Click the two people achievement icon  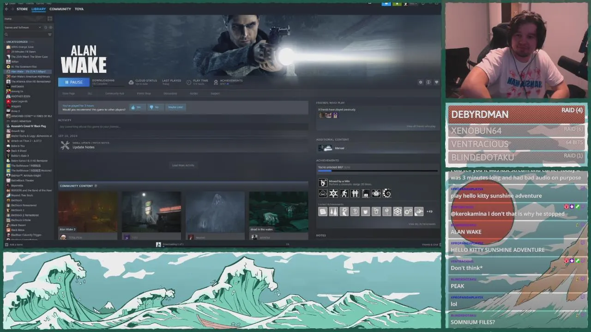tap(355, 194)
